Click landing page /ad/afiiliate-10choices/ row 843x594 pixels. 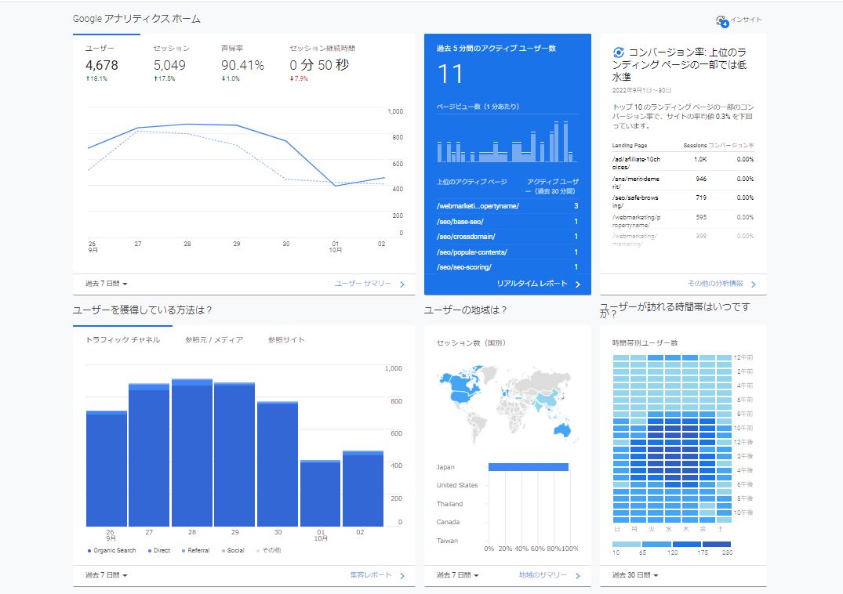[x=683, y=163]
